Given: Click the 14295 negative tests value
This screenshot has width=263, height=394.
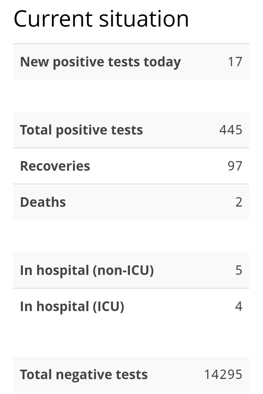Looking at the screenshot, I should tap(223, 375).
